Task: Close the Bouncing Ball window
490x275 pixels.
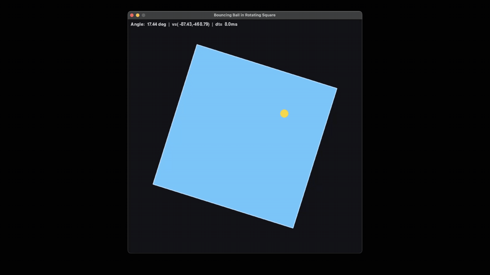Action: [132, 15]
